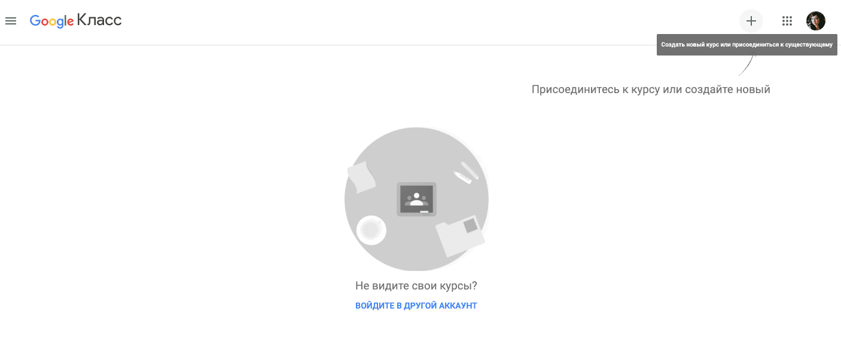Image resolution: width=841 pixels, height=342 pixels.
Task: Open the Google apps grid launcher
Action: 787,21
